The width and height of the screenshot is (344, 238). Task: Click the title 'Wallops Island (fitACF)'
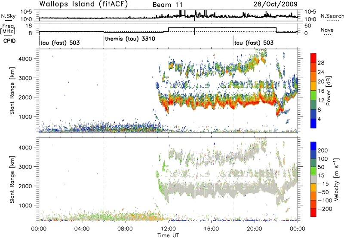click(x=83, y=4)
